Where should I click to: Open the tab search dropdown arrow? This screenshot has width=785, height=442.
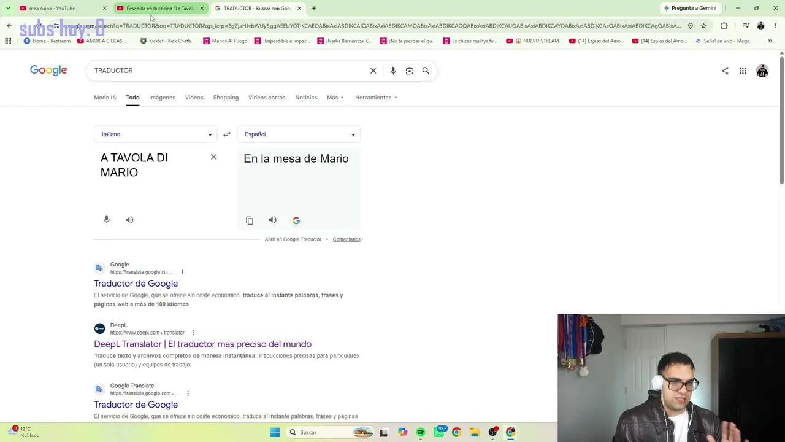coord(8,8)
